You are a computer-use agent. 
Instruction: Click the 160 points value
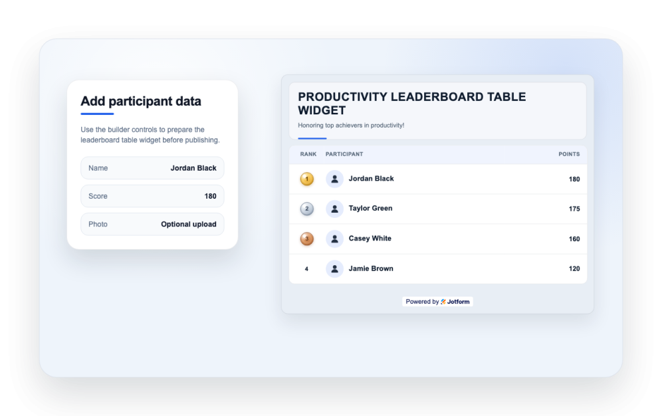click(x=574, y=239)
